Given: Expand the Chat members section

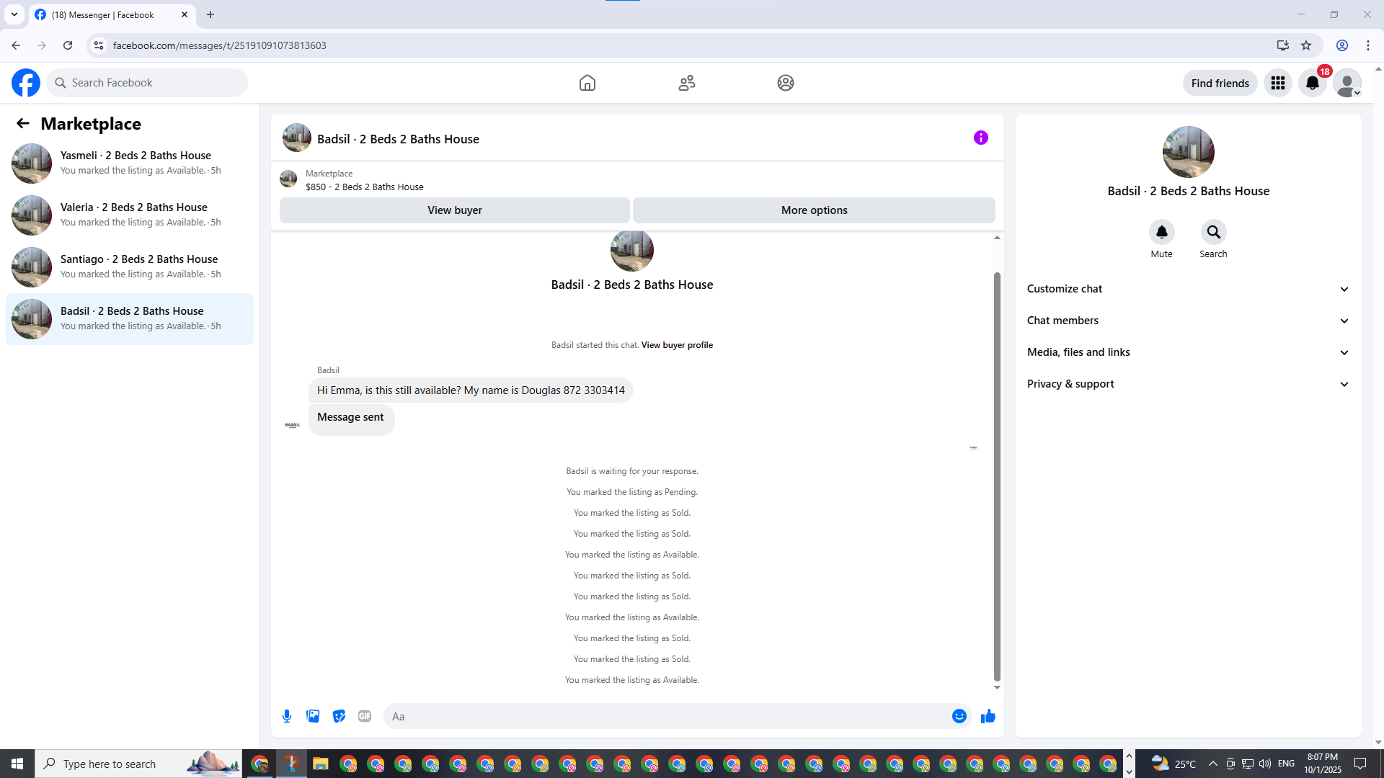Looking at the screenshot, I should tap(1188, 321).
